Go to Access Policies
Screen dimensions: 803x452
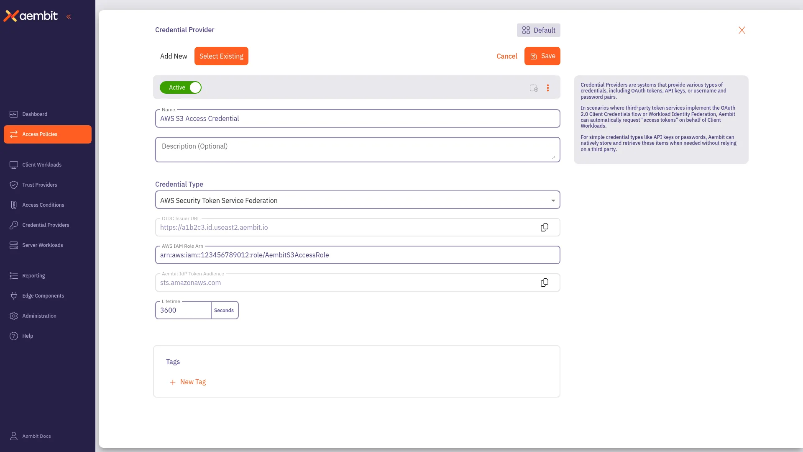point(48,134)
